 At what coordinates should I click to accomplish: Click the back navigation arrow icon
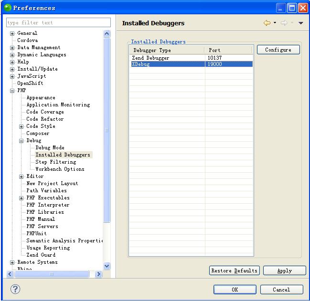coord(267,23)
